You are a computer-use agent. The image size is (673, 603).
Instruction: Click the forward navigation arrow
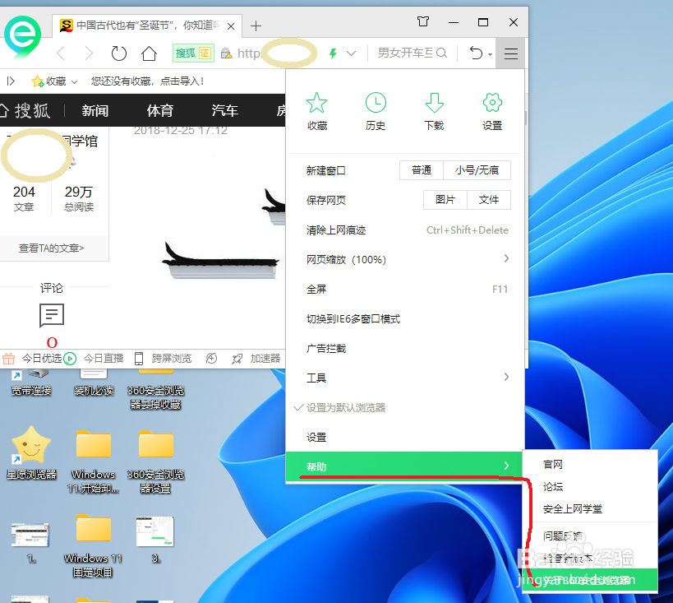89,53
